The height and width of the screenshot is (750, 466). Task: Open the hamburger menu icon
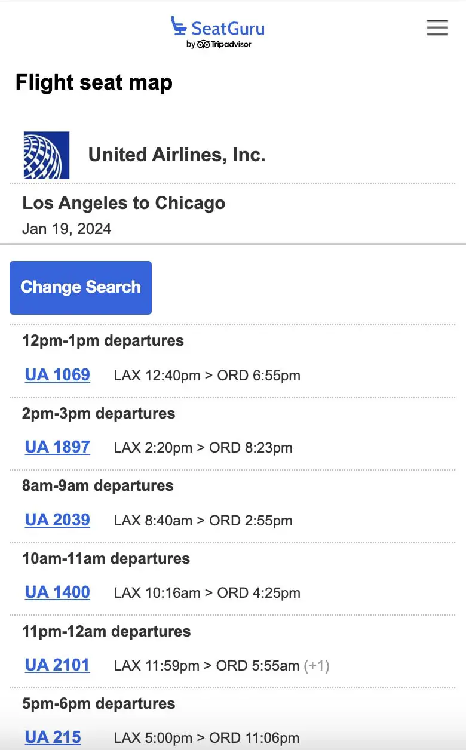pyautogui.click(x=437, y=27)
